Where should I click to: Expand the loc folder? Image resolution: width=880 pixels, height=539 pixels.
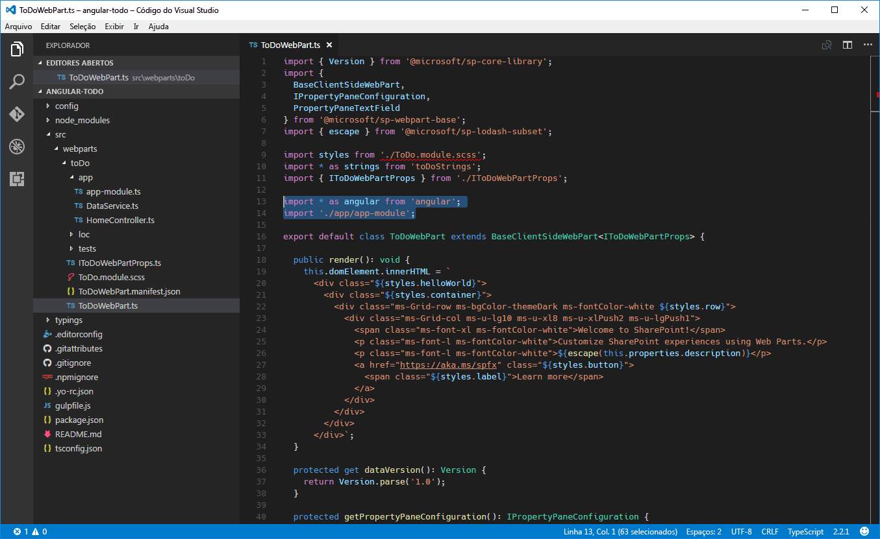pos(136,234)
